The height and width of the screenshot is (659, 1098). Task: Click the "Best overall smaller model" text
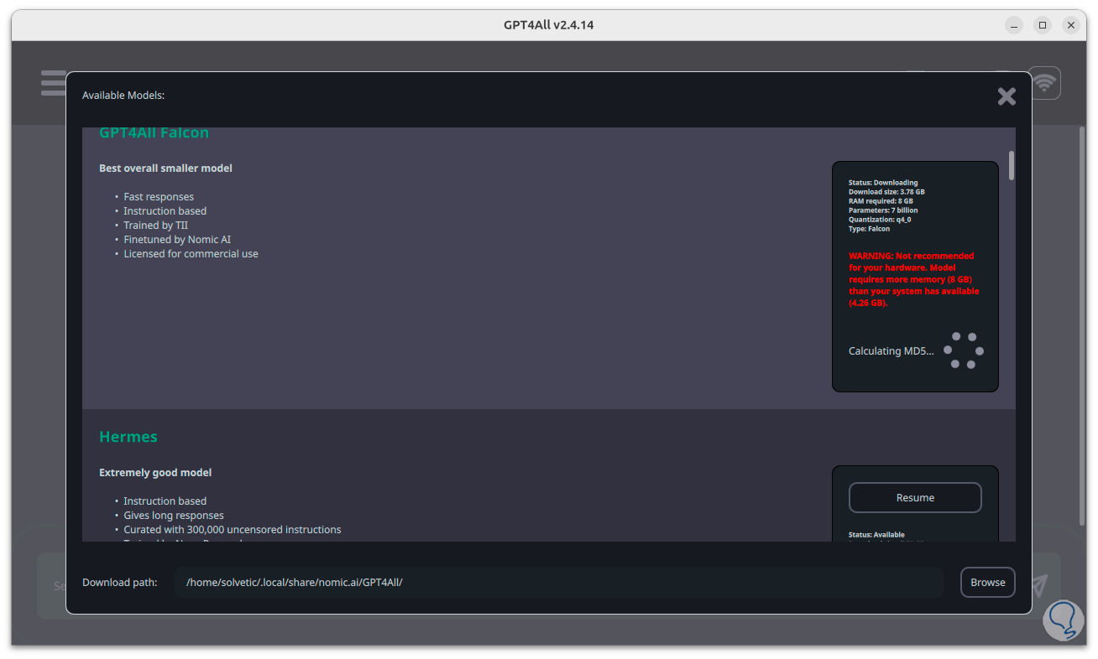tap(165, 169)
